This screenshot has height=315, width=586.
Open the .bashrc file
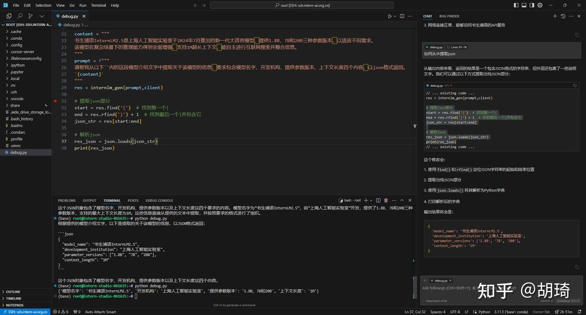coord(26,125)
